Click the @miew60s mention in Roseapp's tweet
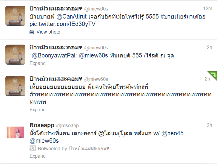This screenshot has height=164, width=217. pyautogui.click(x=44, y=141)
